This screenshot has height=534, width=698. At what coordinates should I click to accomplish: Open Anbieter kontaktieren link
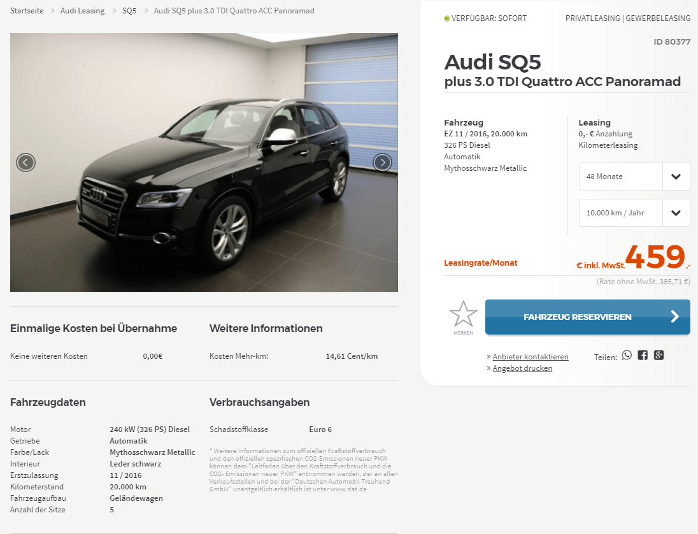point(530,357)
